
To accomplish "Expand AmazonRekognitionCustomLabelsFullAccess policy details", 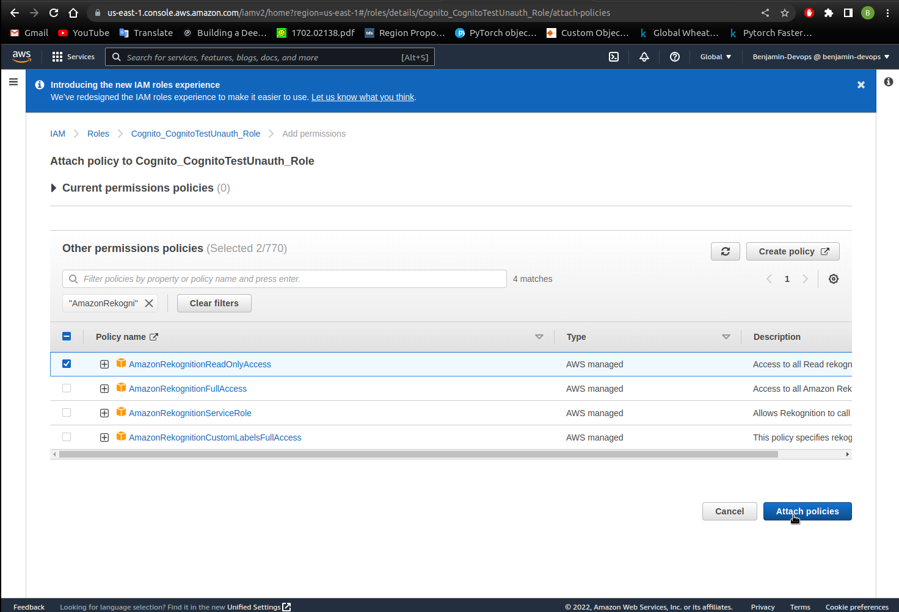I will (104, 437).
